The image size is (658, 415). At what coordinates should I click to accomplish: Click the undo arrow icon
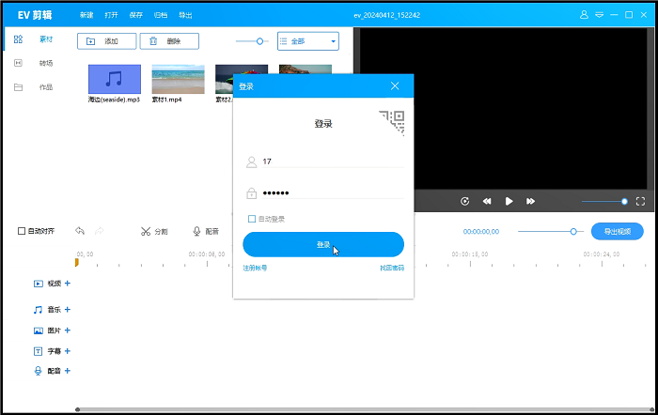pyautogui.click(x=80, y=231)
